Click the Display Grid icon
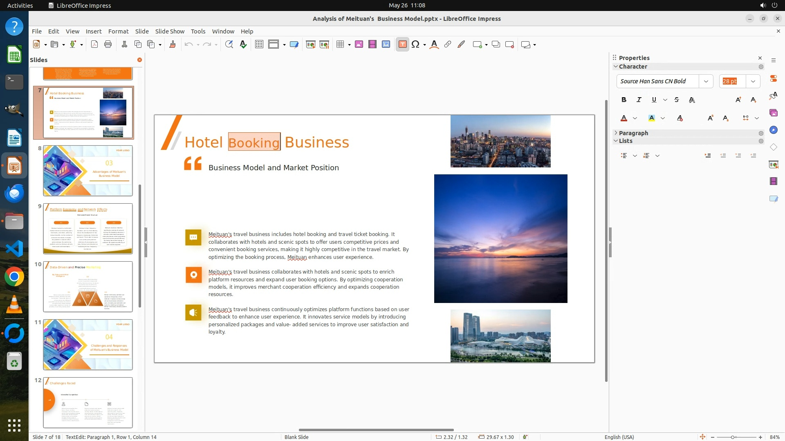Image resolution: width=785 pixels, height=441 pixels. [x=259, y=45]
